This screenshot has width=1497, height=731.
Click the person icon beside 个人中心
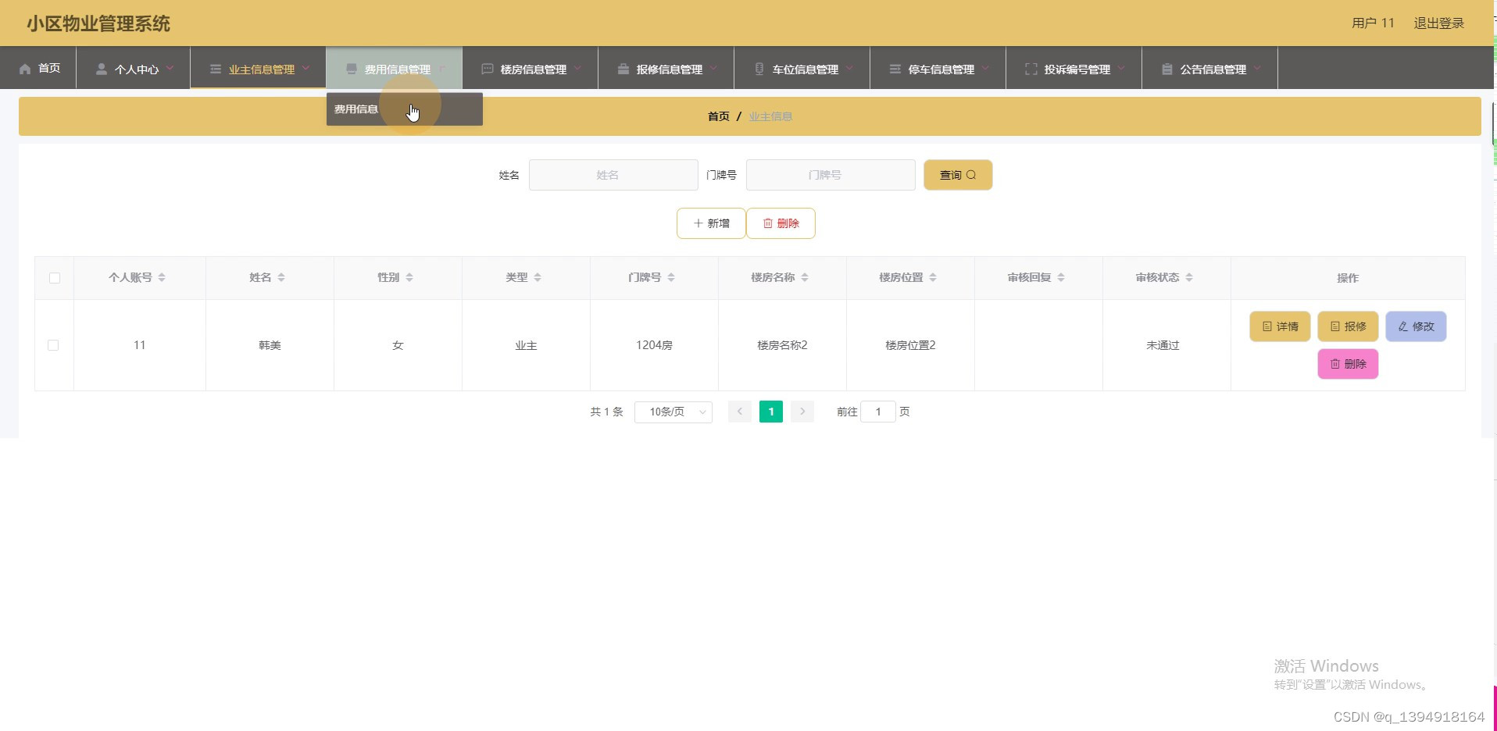point(101,69)
